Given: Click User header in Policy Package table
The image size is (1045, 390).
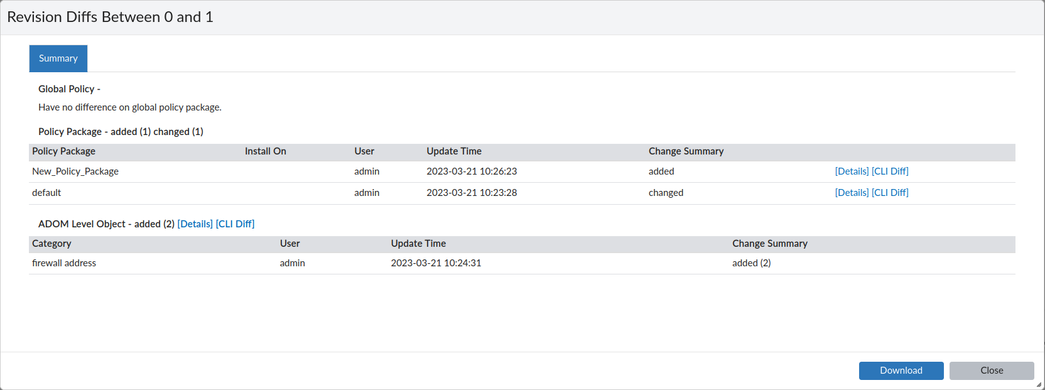Looking at the screenshot, I should (x=364, y=151).
